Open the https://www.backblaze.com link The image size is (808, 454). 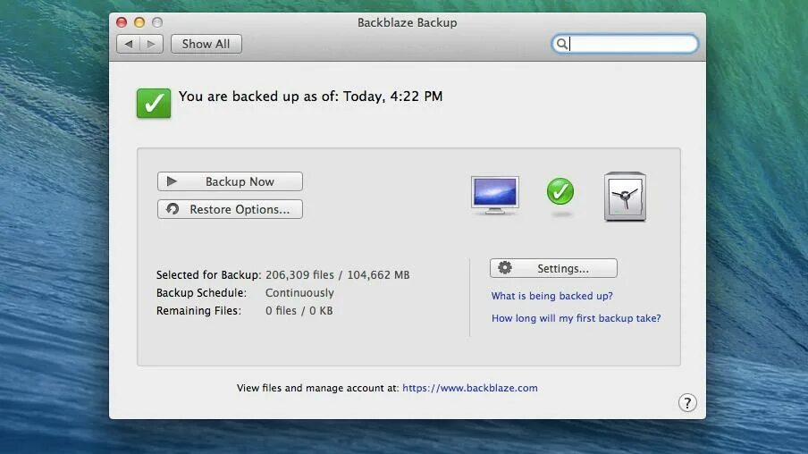470,388
